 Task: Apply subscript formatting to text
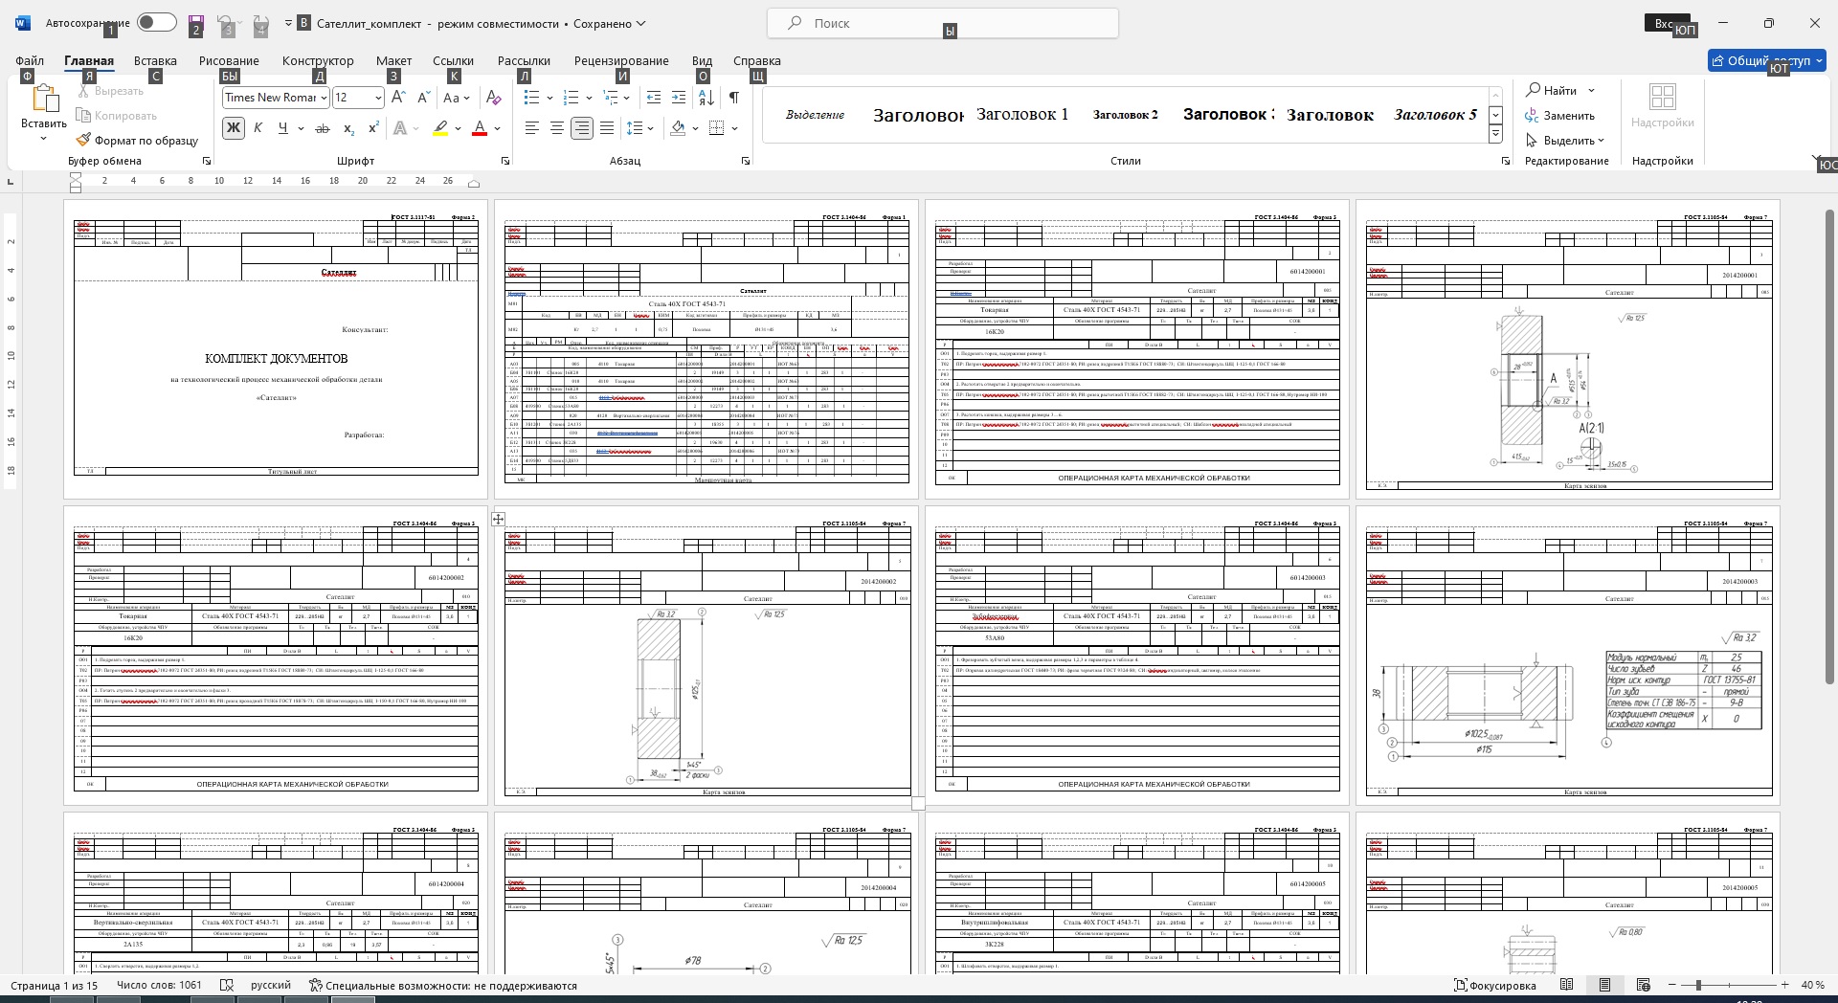pyautogui.click(x=348, y=128)
